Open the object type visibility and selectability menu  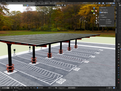click(x=97, y=3)
